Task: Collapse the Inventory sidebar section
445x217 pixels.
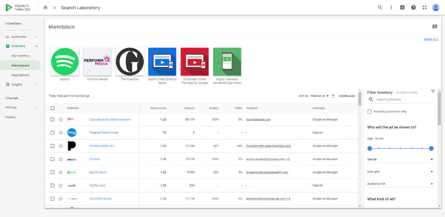Action: pos(37,46)
